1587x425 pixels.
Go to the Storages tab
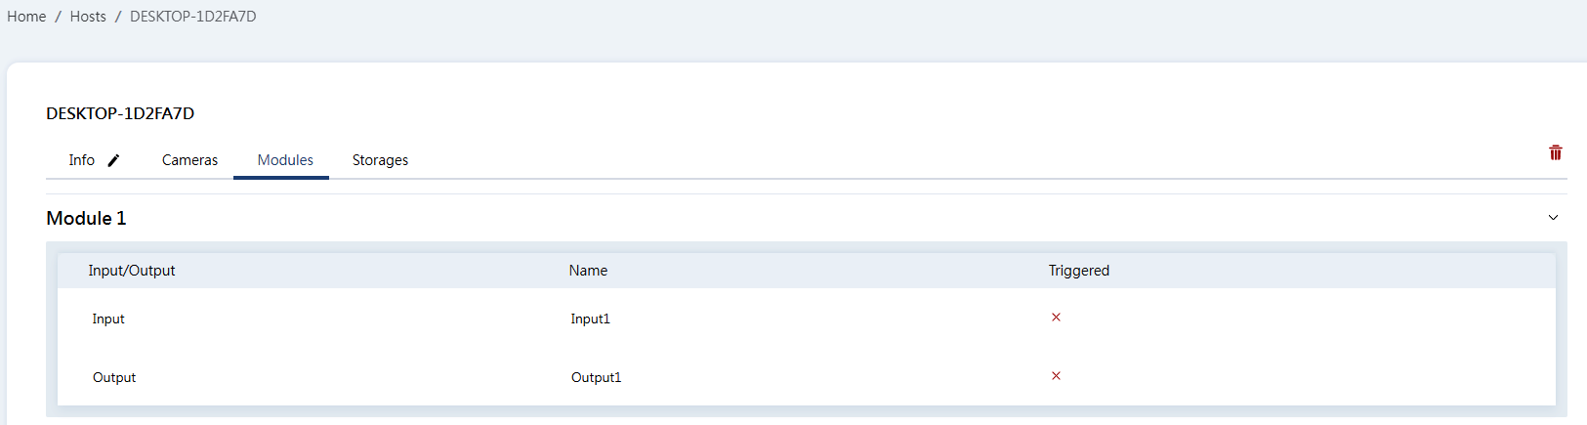380,160
